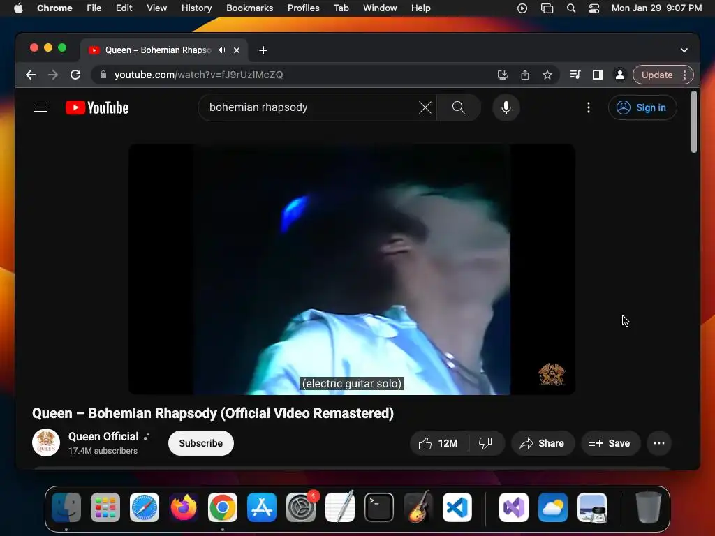
Task: Open Chrome profile avatar menu
Action: 620,75
